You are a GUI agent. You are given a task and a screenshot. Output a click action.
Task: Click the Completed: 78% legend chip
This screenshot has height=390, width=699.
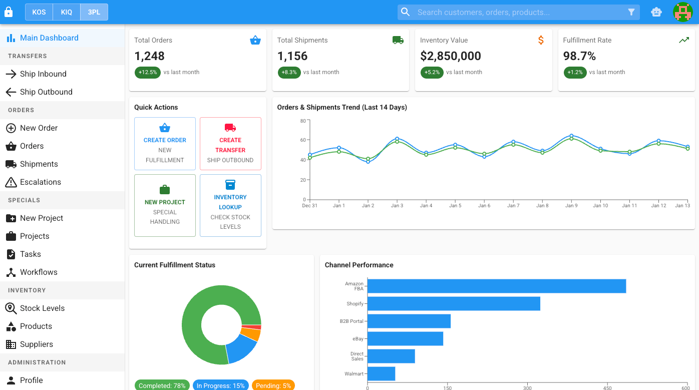click(162, 385)
